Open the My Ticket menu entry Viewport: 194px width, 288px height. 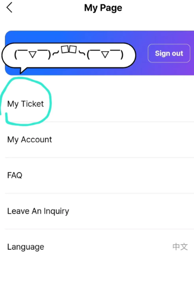(25, 104)
